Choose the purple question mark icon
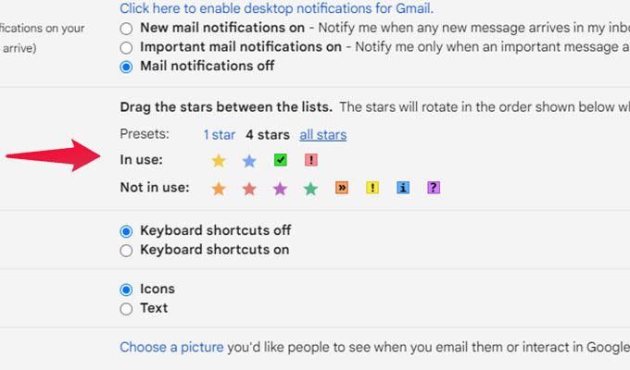This screenshot has width=630, height=370. pos(434,188)
